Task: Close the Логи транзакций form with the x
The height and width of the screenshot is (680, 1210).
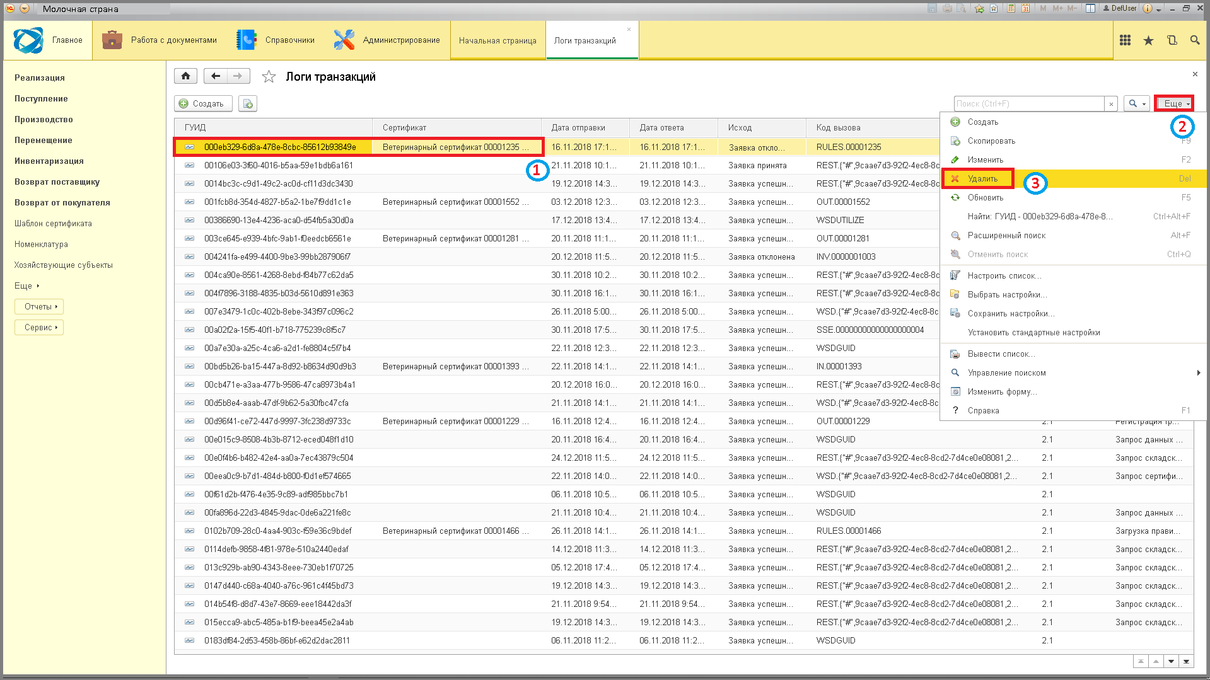Action: tap(1195, 74)
